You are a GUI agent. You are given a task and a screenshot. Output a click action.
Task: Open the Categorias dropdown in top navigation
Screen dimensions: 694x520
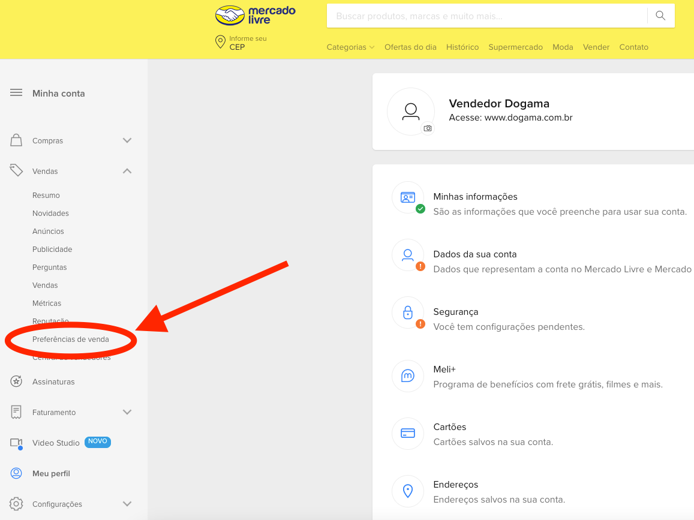pos(350,47)
